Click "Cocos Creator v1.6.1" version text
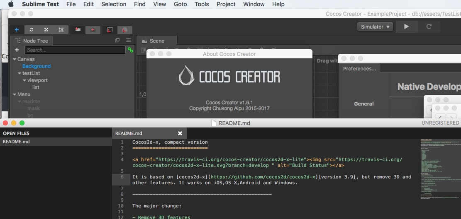The image size is (461, 219). 229,103
